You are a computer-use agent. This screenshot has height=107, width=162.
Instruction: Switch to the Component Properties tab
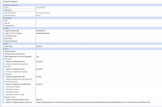[x=10, y=2]
